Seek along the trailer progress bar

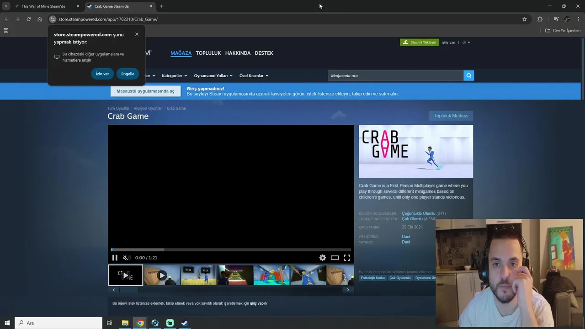tap(231, 250)
